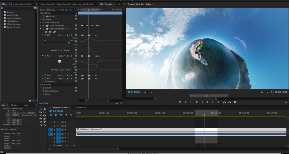Viewport: 289px width, 154px height.
Task: Click the Effects panel search field
Action: click(17, 8)
